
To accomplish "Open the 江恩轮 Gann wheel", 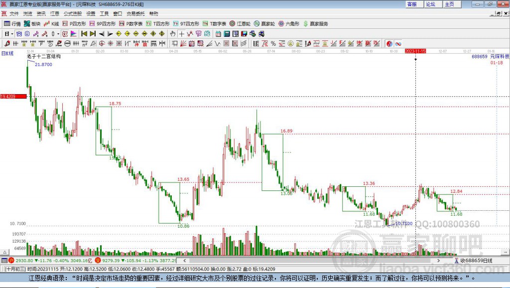I will coord(240,24).
